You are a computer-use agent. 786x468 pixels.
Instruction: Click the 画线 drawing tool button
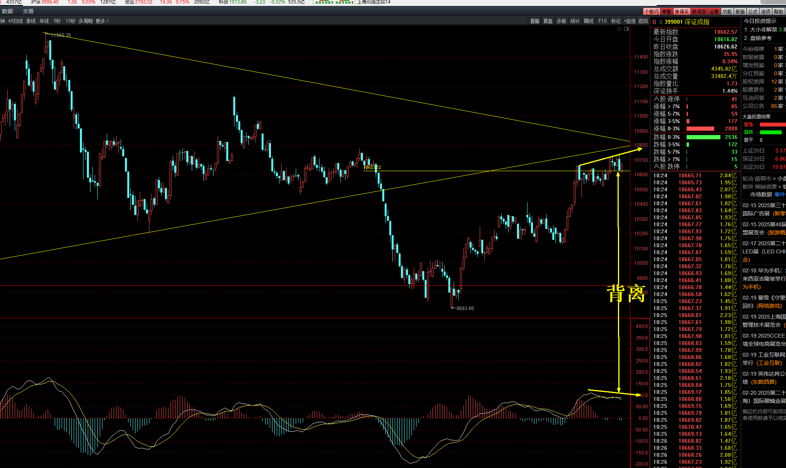(588, 21)
